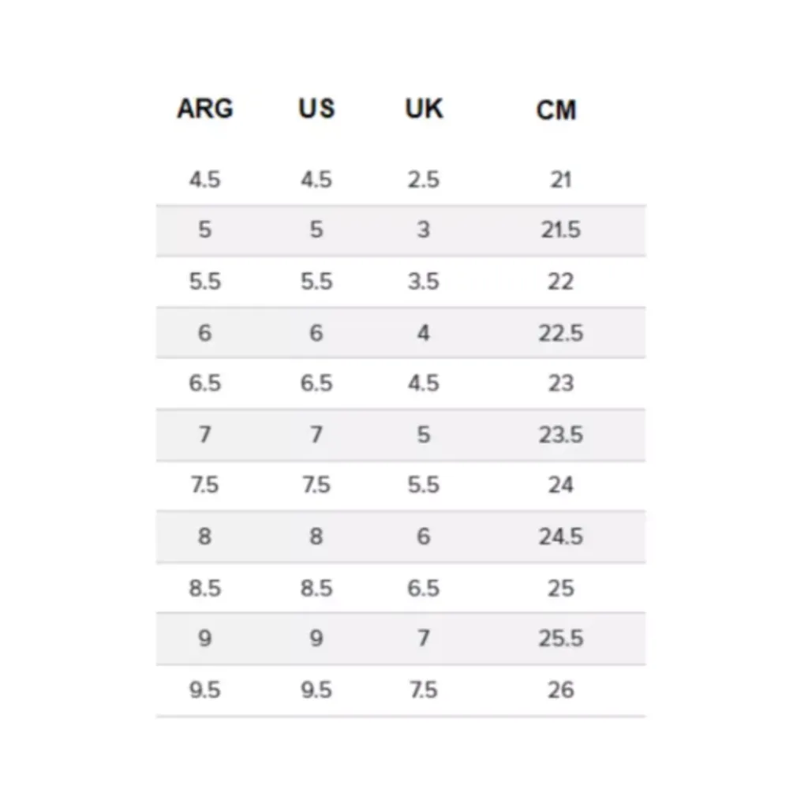
Task: Click the ARG size 8.5 cell
Action: tap(205, 588)
